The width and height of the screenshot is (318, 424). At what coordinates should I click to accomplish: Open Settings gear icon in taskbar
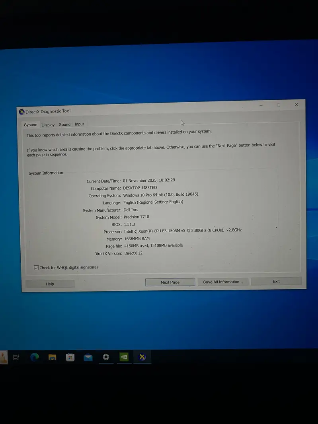[106, 357]
